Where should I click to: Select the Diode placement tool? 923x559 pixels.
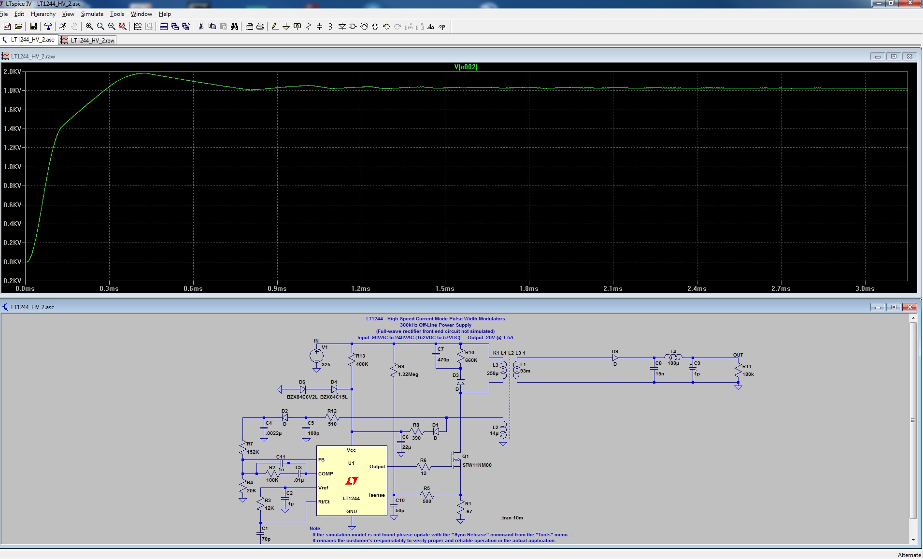tap(342, 27)
